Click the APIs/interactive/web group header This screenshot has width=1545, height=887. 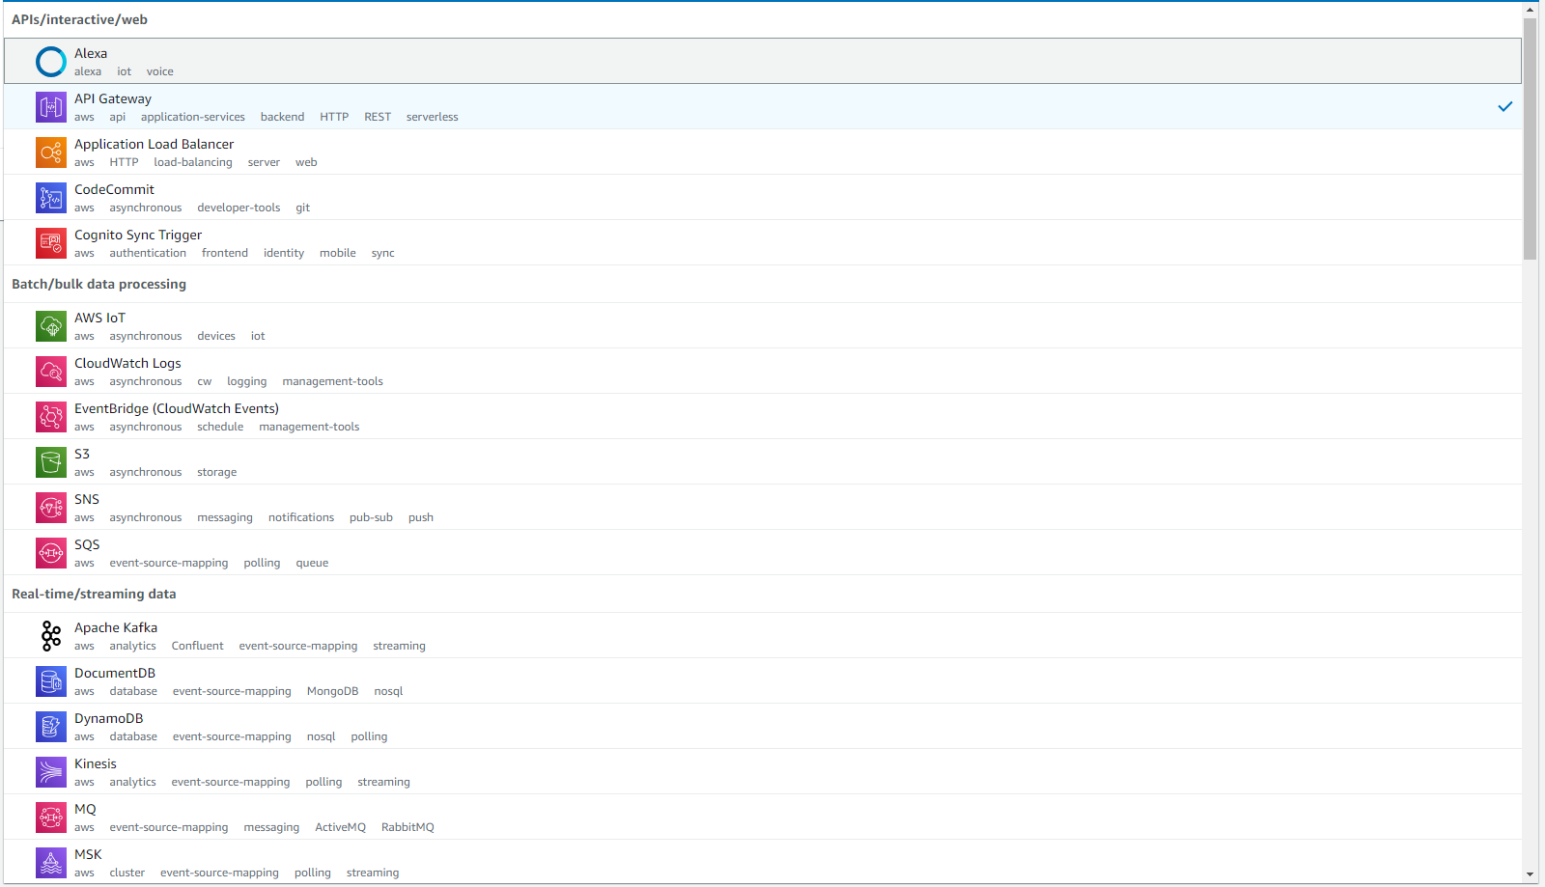(79, 19)
